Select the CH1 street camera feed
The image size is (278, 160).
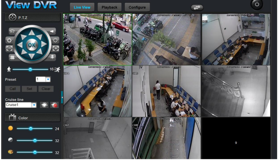click(98, 40)
